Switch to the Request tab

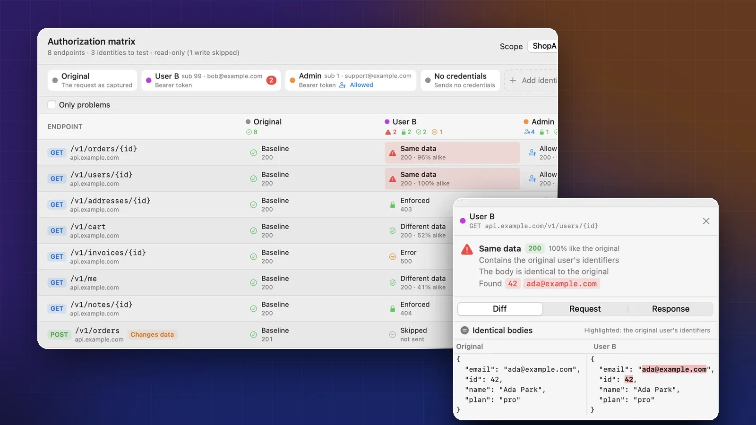pyautogui.click(x=585, y=309)
